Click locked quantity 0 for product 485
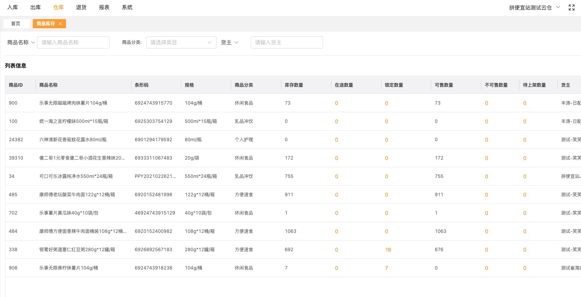The image size is (581, 297). pos(387,195)
